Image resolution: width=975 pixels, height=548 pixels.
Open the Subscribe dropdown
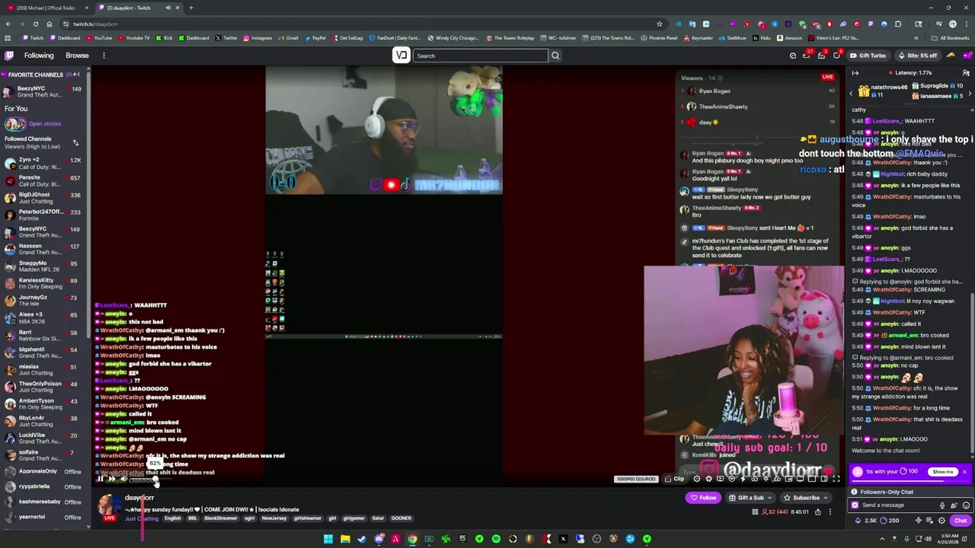pyautogui.click(x=806, y=498)
